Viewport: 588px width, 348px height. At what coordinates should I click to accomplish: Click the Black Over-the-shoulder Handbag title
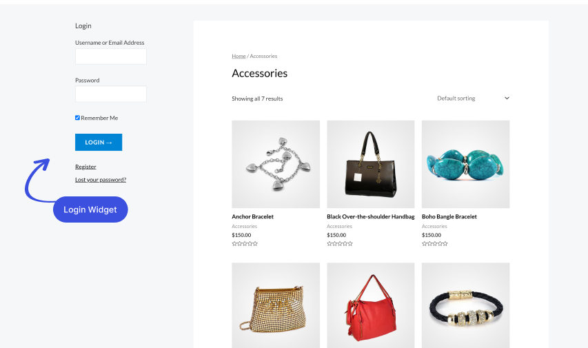(370, 217)
